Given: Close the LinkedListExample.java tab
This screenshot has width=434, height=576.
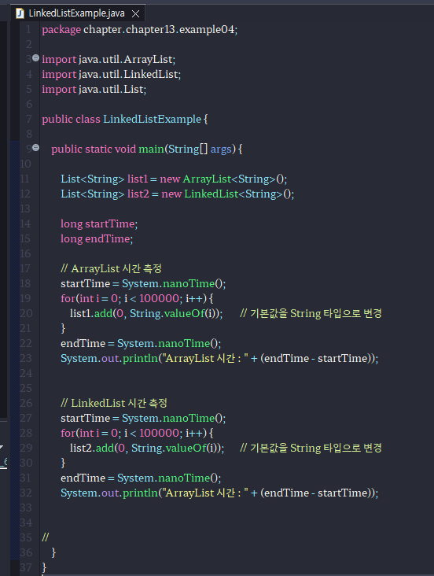Looking at the screenshot, I should (x=135, y=14).
